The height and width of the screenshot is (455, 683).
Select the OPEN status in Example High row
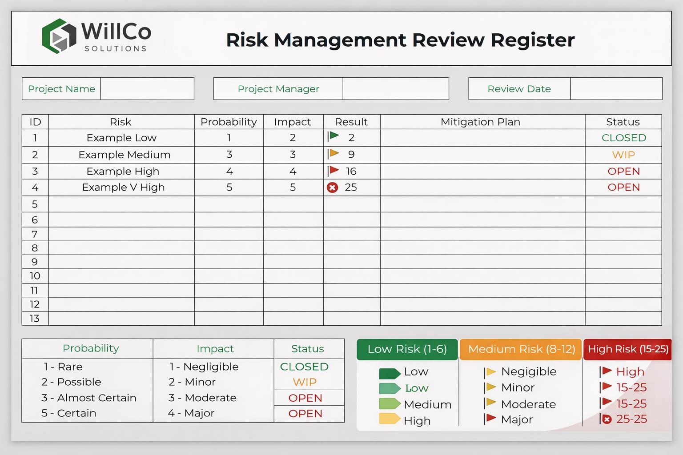click(623, 171)
